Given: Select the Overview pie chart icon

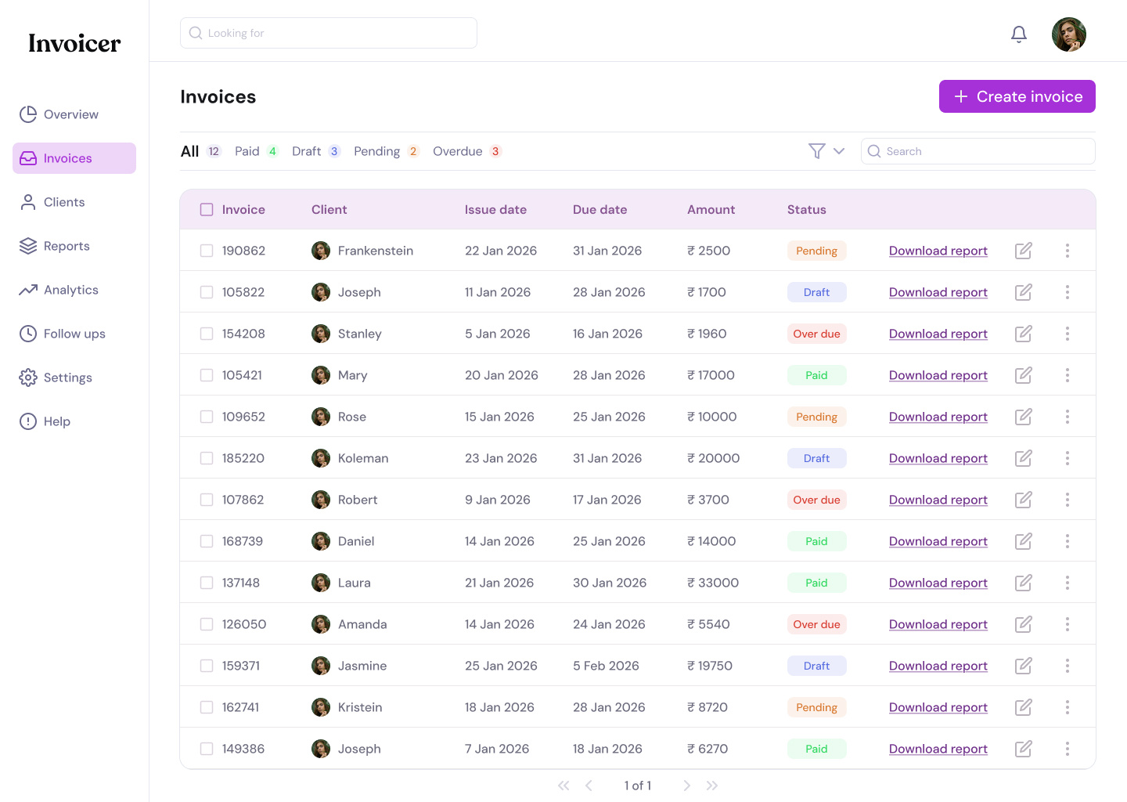Looking at the screenshot, I should click(x=28, y=114).
